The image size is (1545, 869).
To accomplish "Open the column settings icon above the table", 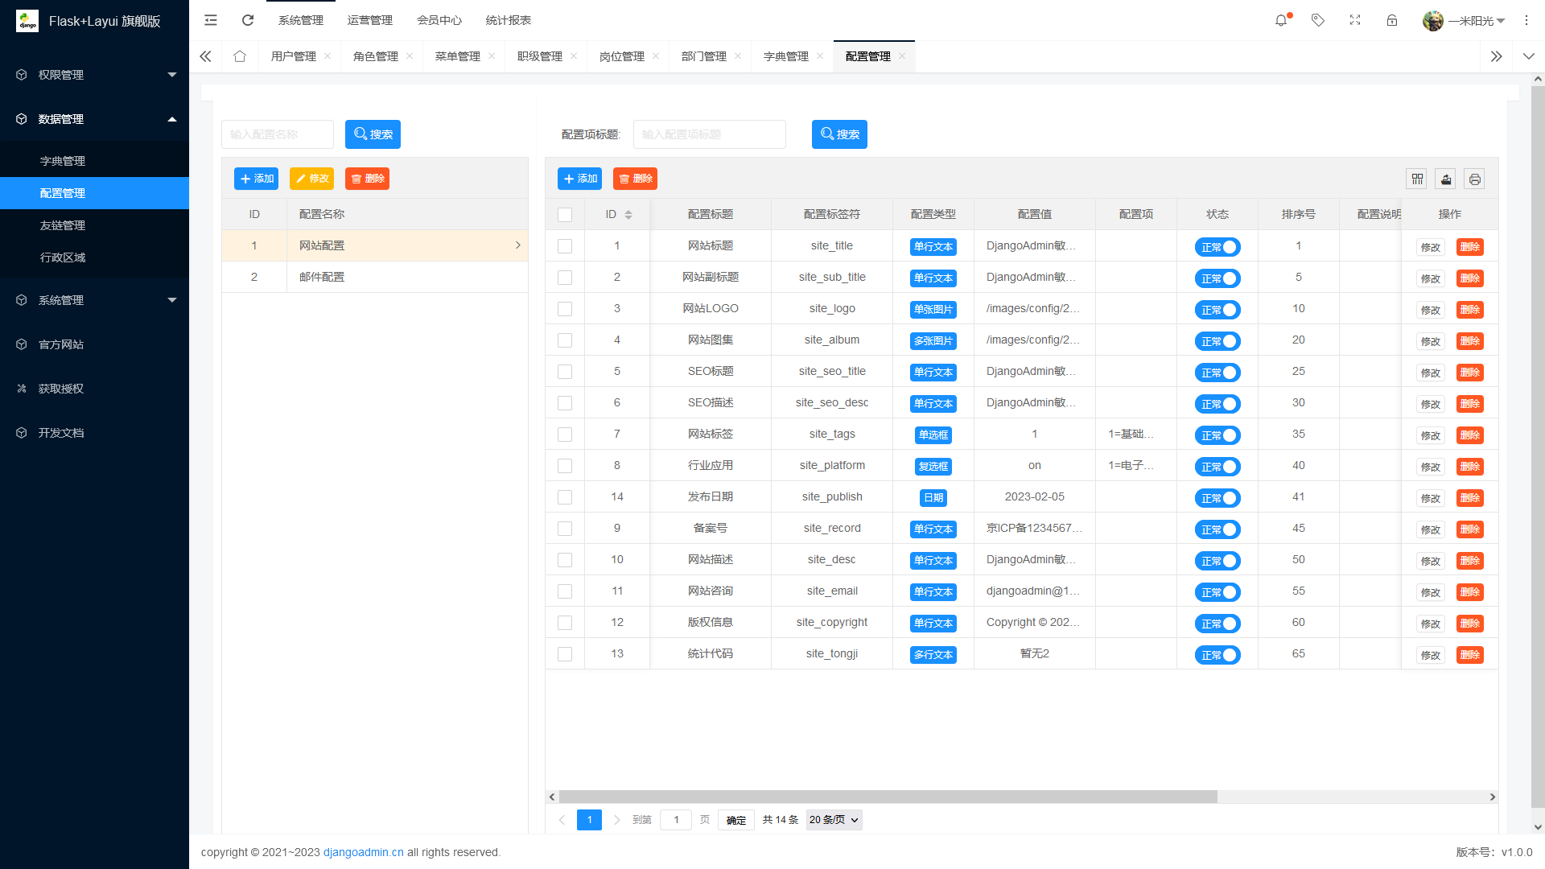I will pos(1417,179).
